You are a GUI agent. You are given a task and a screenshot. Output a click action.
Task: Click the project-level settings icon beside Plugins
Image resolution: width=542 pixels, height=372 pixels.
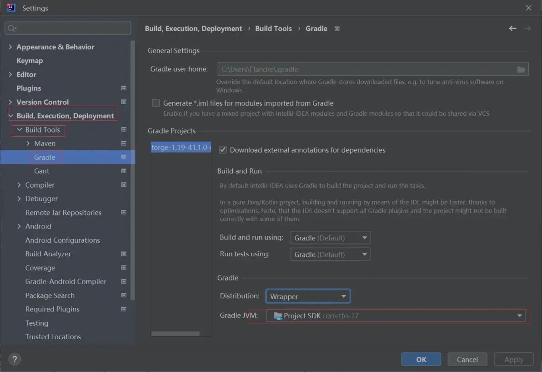click(124, 88)
